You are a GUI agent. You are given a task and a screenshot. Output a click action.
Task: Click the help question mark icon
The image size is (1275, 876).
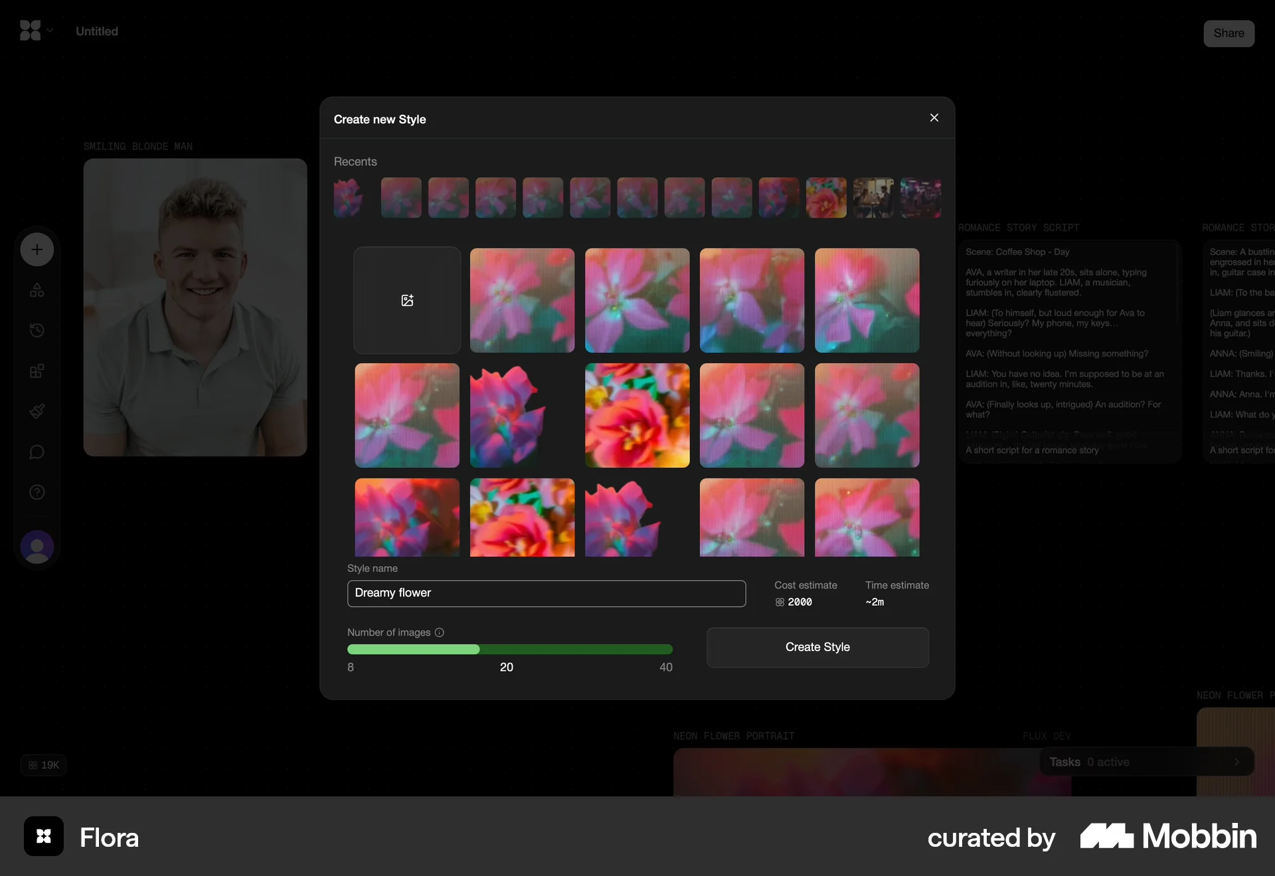[x=36, y=493]
